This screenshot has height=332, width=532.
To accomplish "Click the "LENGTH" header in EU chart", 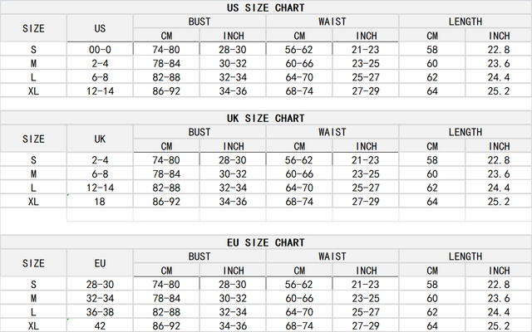I will 465,256.
